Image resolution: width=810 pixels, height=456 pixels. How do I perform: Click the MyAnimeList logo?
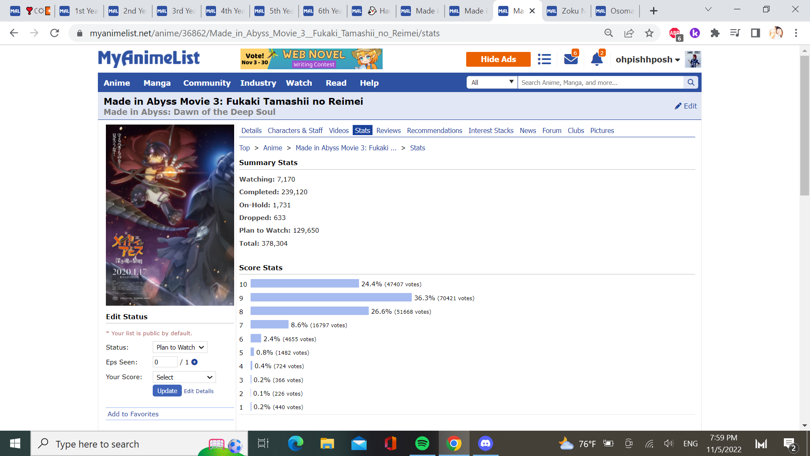coord(149,58)
